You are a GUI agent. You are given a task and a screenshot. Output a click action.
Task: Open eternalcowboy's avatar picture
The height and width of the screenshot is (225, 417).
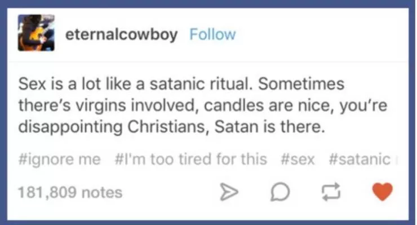coord(37,34)
